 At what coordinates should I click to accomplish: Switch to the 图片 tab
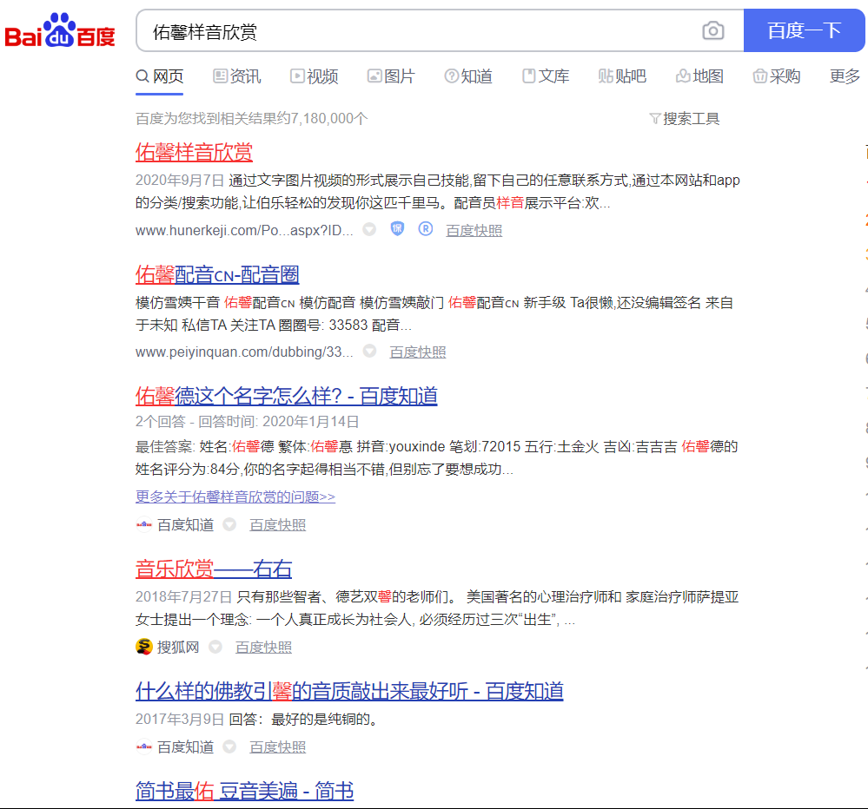391,76
